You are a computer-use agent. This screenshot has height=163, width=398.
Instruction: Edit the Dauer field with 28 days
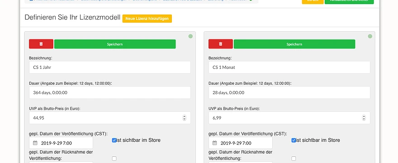pos(289,92)
